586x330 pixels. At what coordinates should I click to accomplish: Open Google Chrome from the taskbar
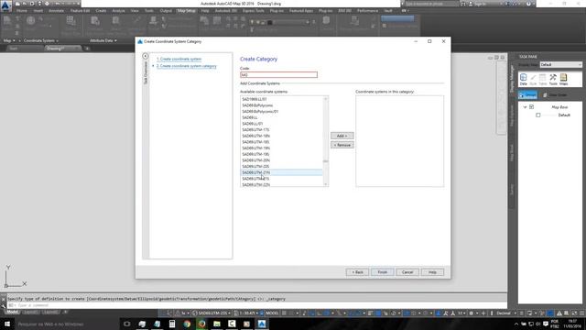coord(187,324)
